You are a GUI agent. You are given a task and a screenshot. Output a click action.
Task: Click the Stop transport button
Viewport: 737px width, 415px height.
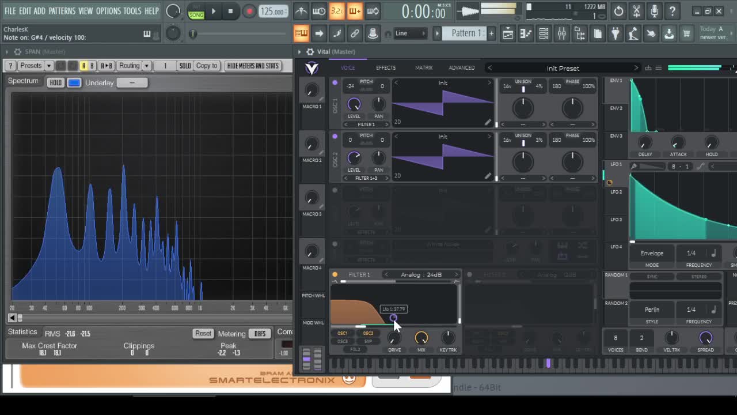230,11
